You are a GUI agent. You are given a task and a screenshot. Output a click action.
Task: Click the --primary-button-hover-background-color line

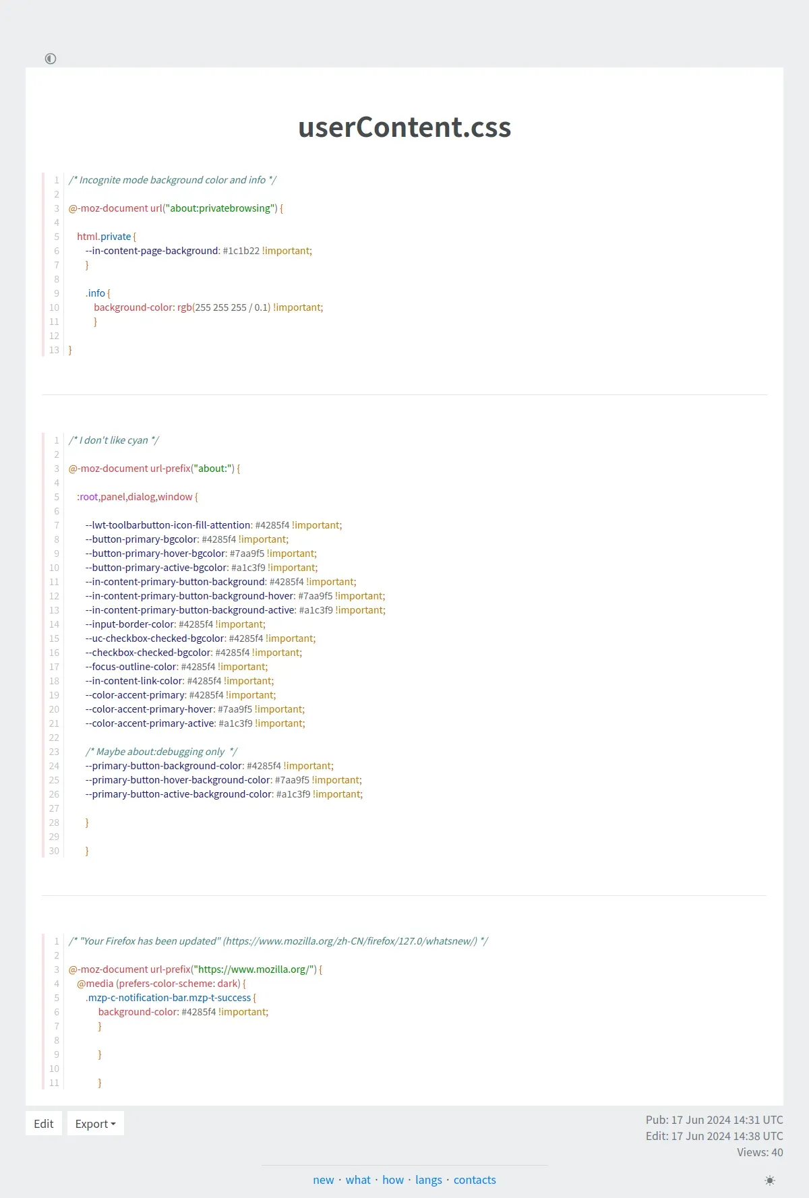(x=224, y=780)
